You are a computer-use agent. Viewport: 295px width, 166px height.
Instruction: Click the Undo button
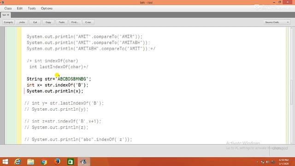(22, 22)
